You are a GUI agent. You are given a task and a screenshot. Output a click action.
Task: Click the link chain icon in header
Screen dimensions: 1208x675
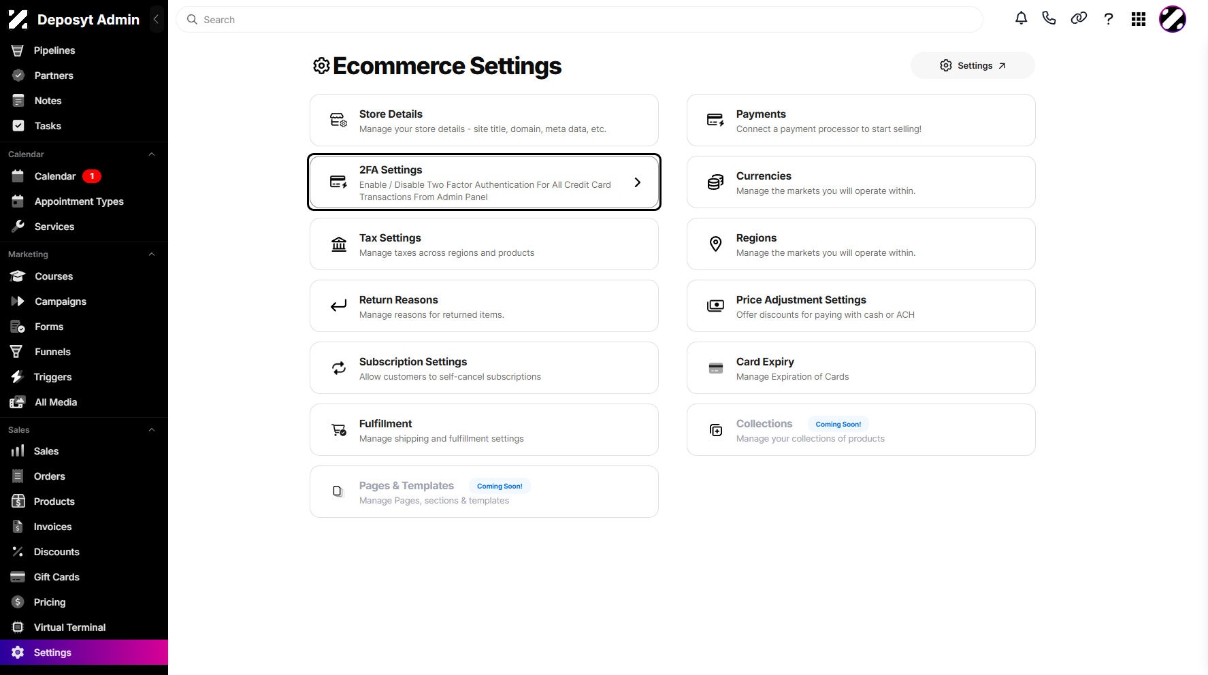click(x=1079, y=18)
